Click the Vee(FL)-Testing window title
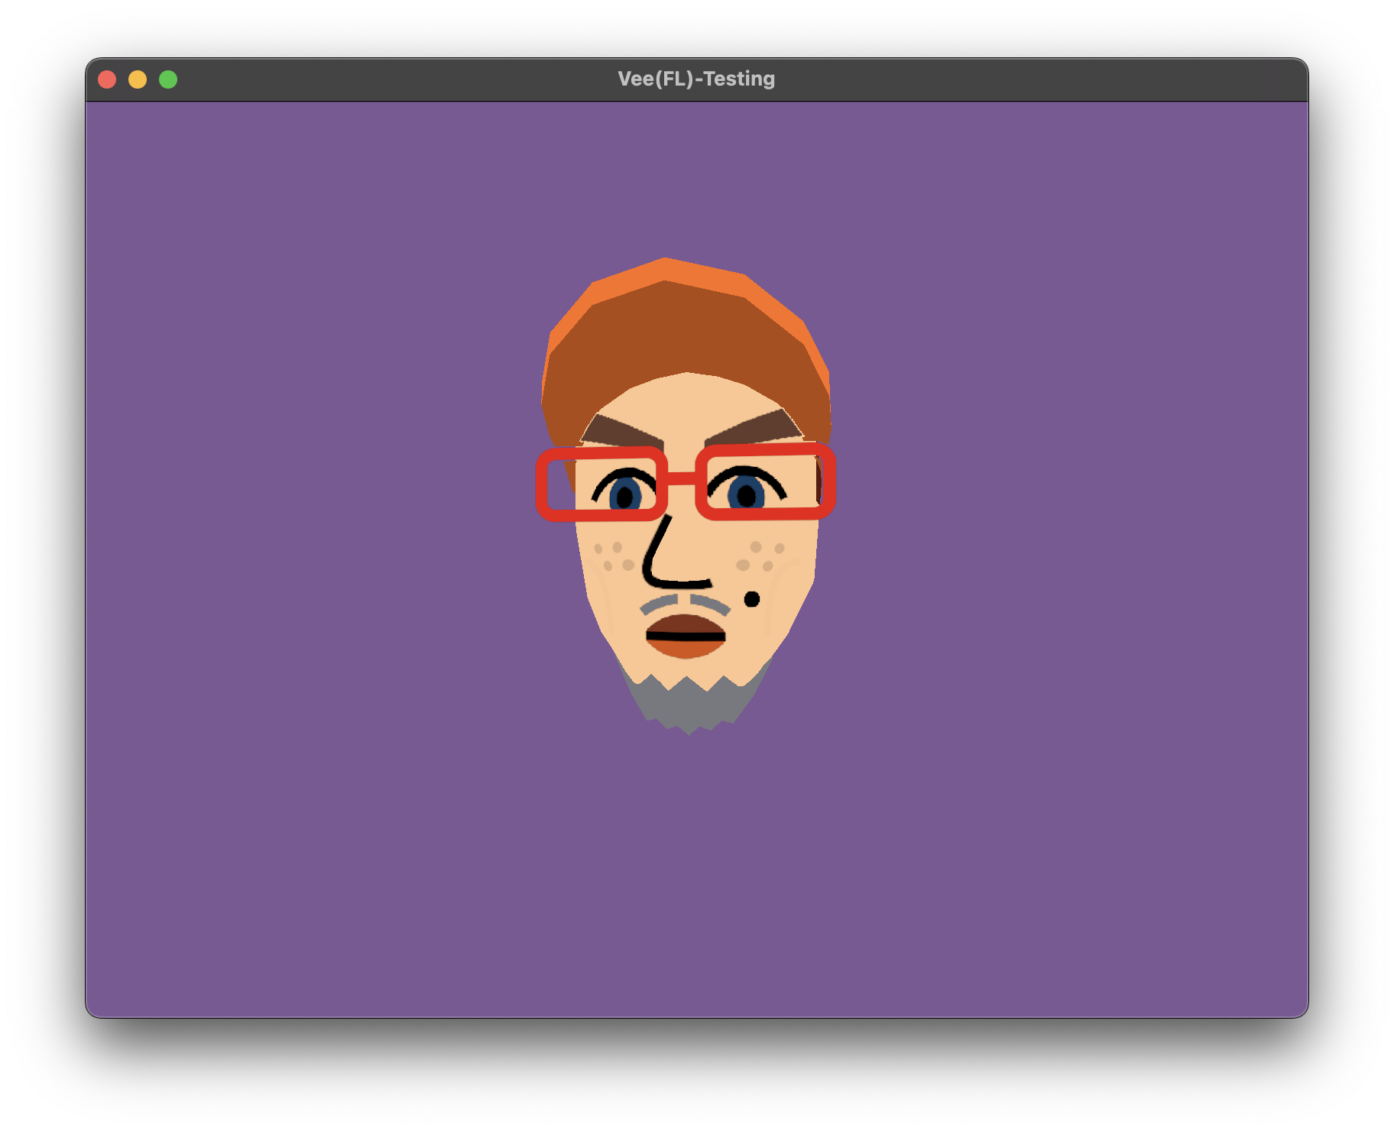 (x=695, y=79)
